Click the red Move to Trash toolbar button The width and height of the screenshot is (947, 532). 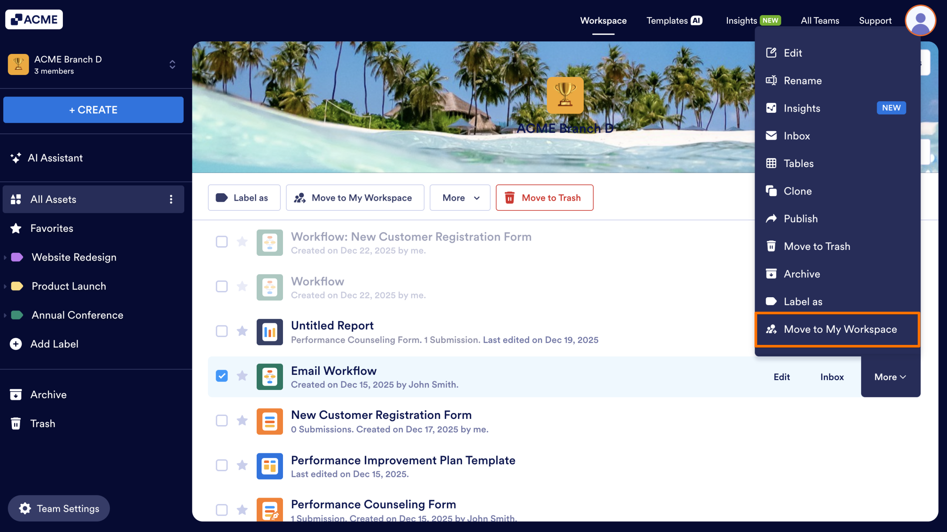(x=545, y=198)
